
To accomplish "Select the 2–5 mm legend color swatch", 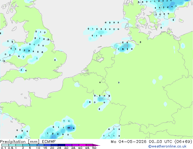I will (26, 145).
